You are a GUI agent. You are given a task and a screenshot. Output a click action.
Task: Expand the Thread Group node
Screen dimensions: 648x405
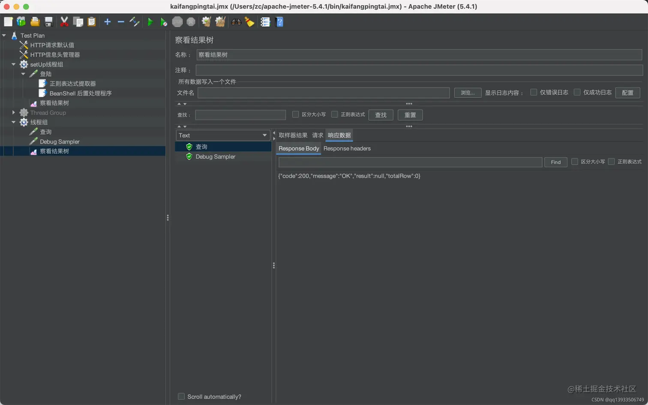coord(13,113)
